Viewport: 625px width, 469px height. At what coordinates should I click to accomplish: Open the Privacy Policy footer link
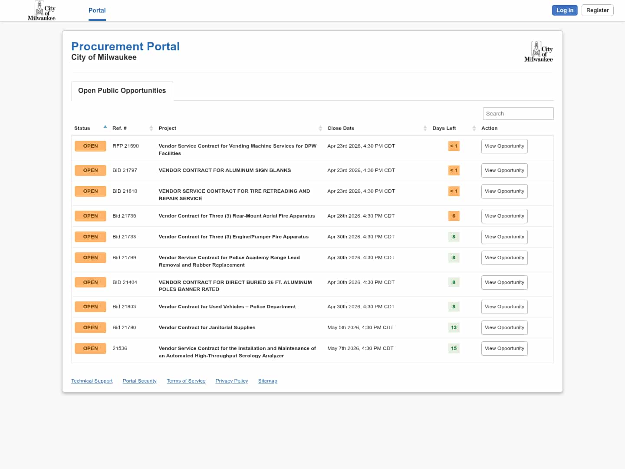pos(231,381)
